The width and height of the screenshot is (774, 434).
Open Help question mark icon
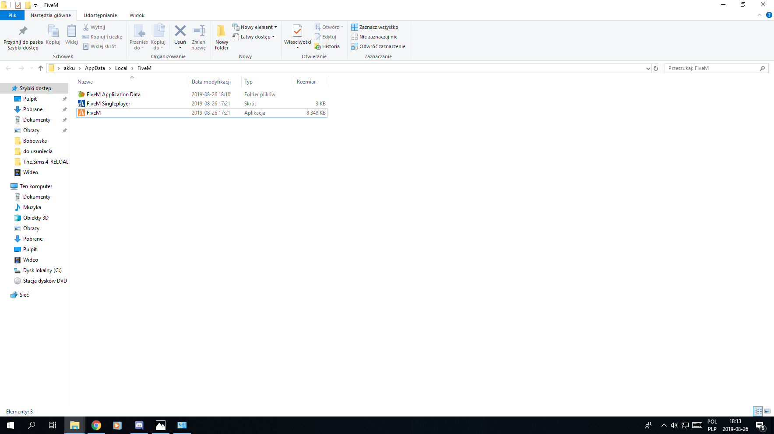click(x=769, y=15)
